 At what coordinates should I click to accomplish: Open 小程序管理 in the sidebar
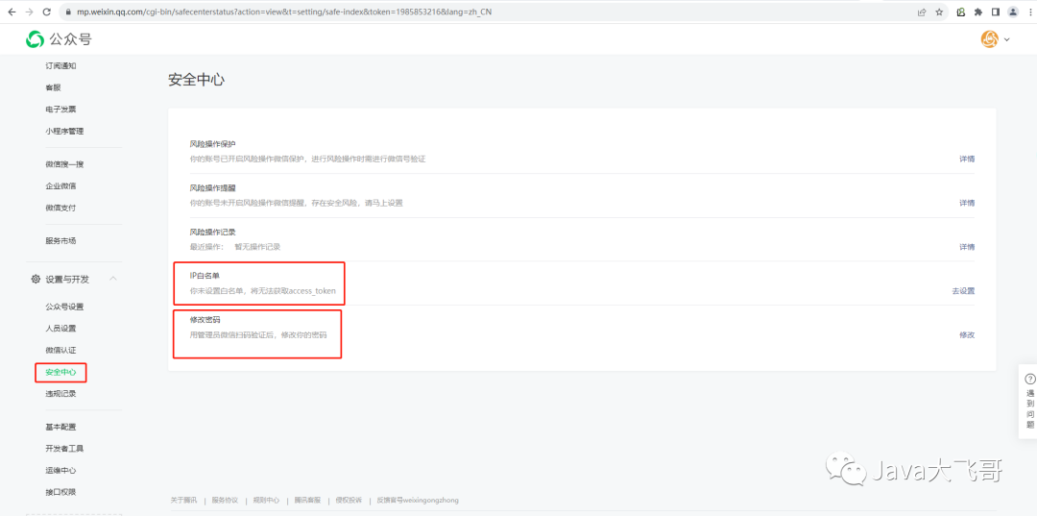[65, 131]
